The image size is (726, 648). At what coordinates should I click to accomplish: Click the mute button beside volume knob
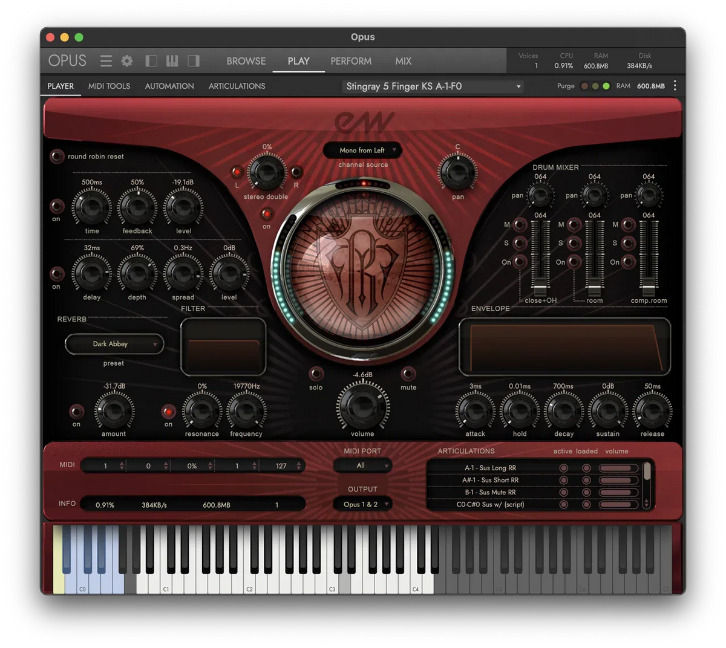(x=408, y=374)
